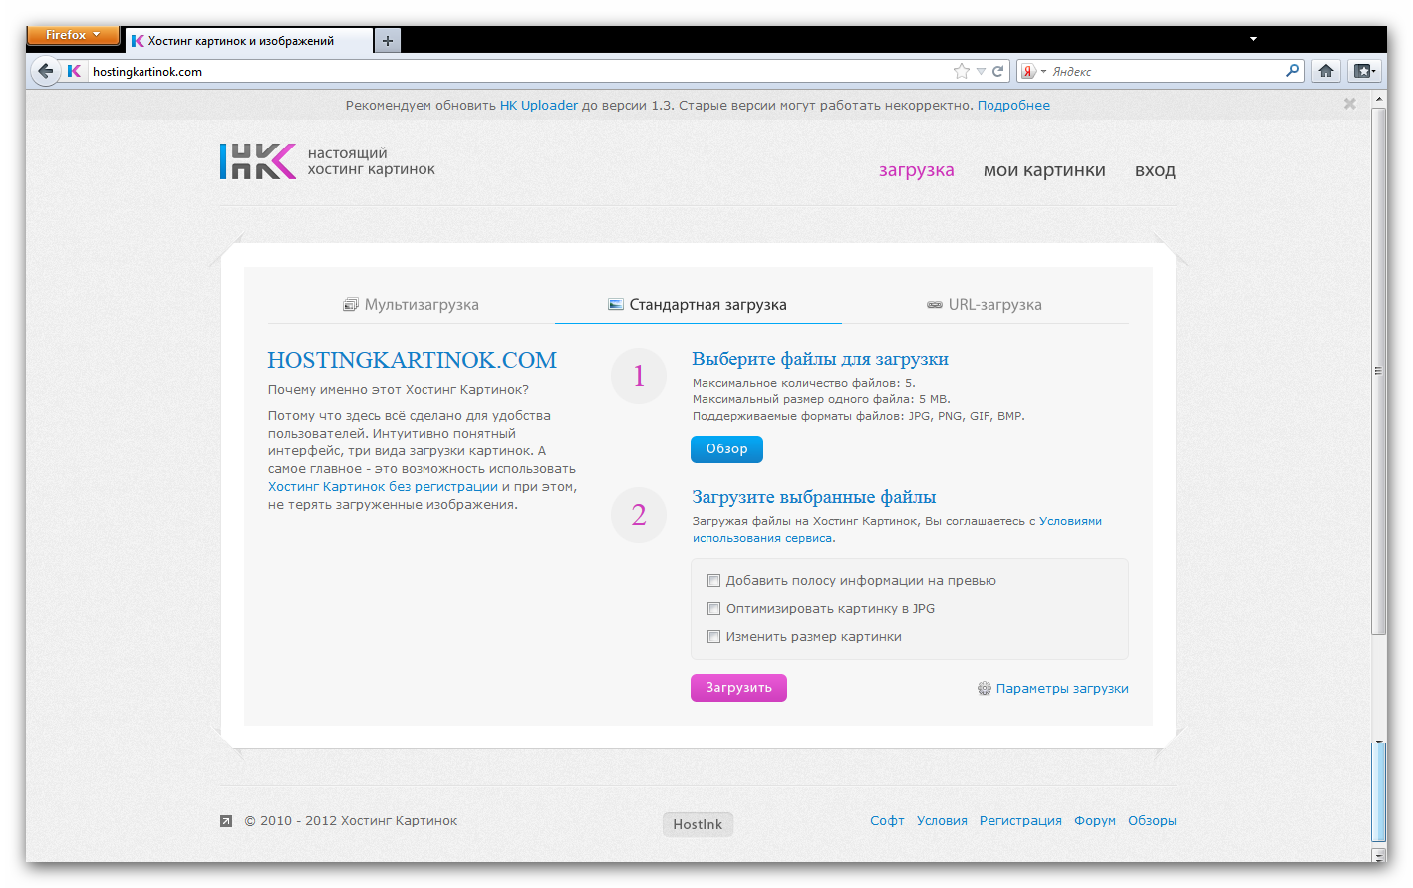
Task: Click the HostInk footer button
Action: point(698,824)
